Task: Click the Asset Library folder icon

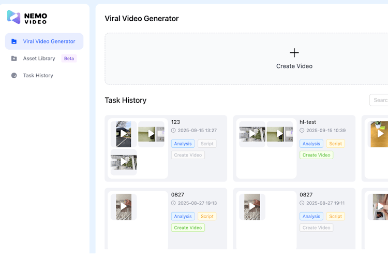Action: coord(14,59)
